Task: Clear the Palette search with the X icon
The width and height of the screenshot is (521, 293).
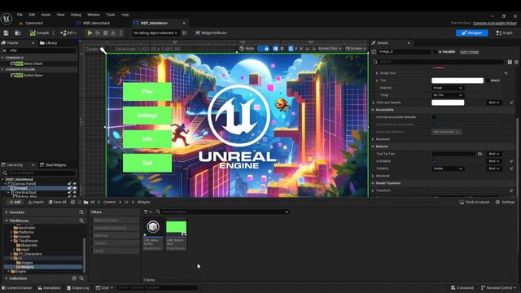Action: tap(4, 50)
